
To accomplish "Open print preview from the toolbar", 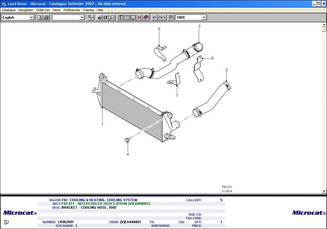I will pos(40,18).
